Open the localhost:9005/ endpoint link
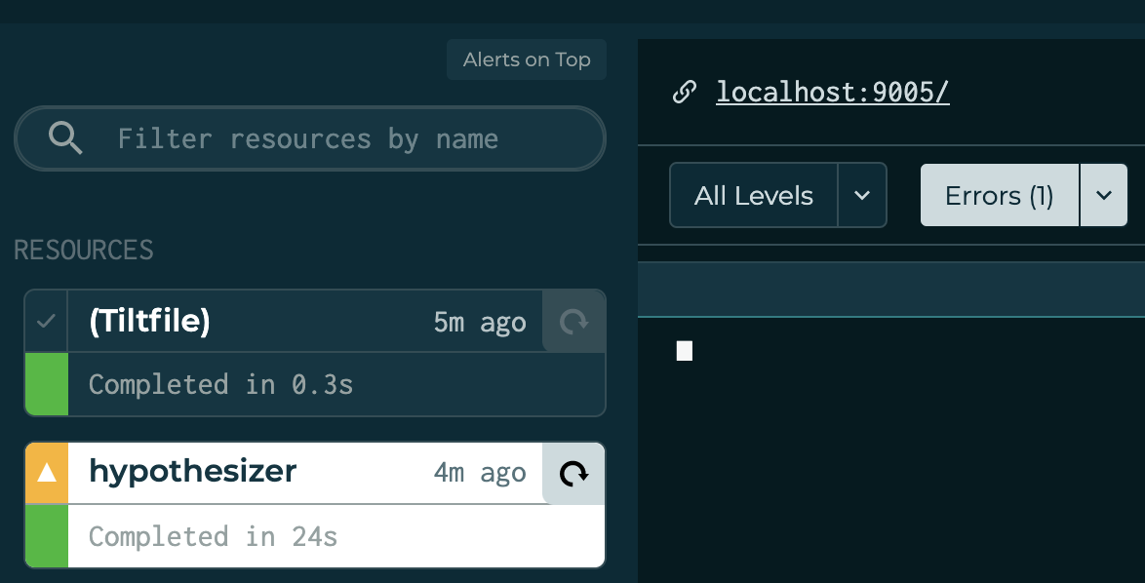Image resolution: width=1145 pixels, height=583 pixels. click(833, 93)
